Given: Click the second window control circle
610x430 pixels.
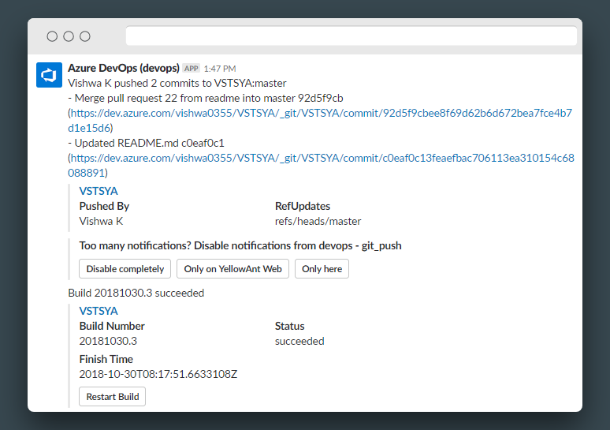Looking at the screenshot, I should 69,36.
